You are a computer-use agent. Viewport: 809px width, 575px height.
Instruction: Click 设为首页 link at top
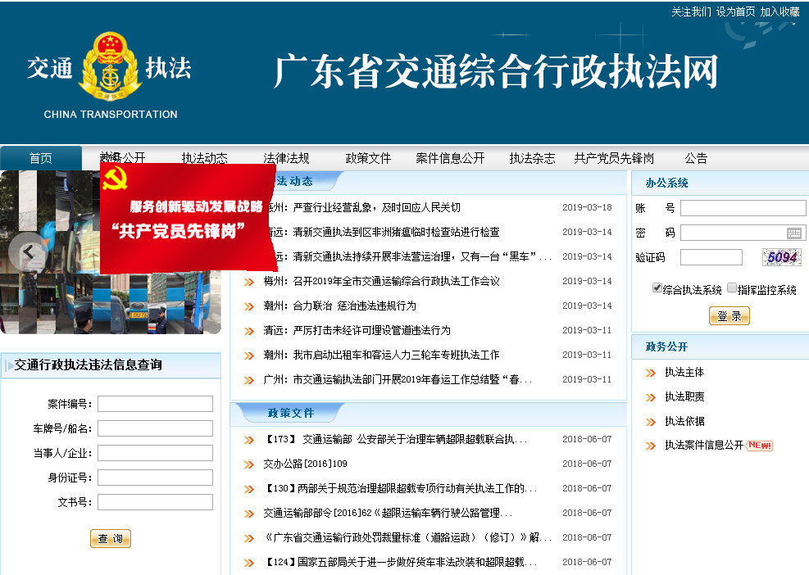pos(735,11)
